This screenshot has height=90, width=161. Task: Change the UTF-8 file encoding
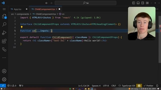pos(106,85)
